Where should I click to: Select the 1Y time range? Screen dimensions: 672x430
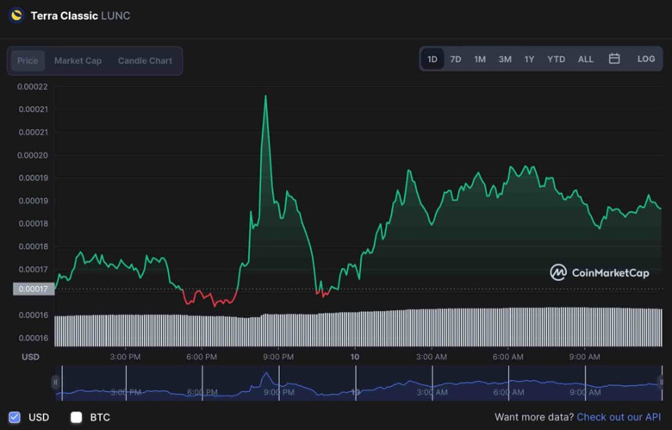coord(529,59)
